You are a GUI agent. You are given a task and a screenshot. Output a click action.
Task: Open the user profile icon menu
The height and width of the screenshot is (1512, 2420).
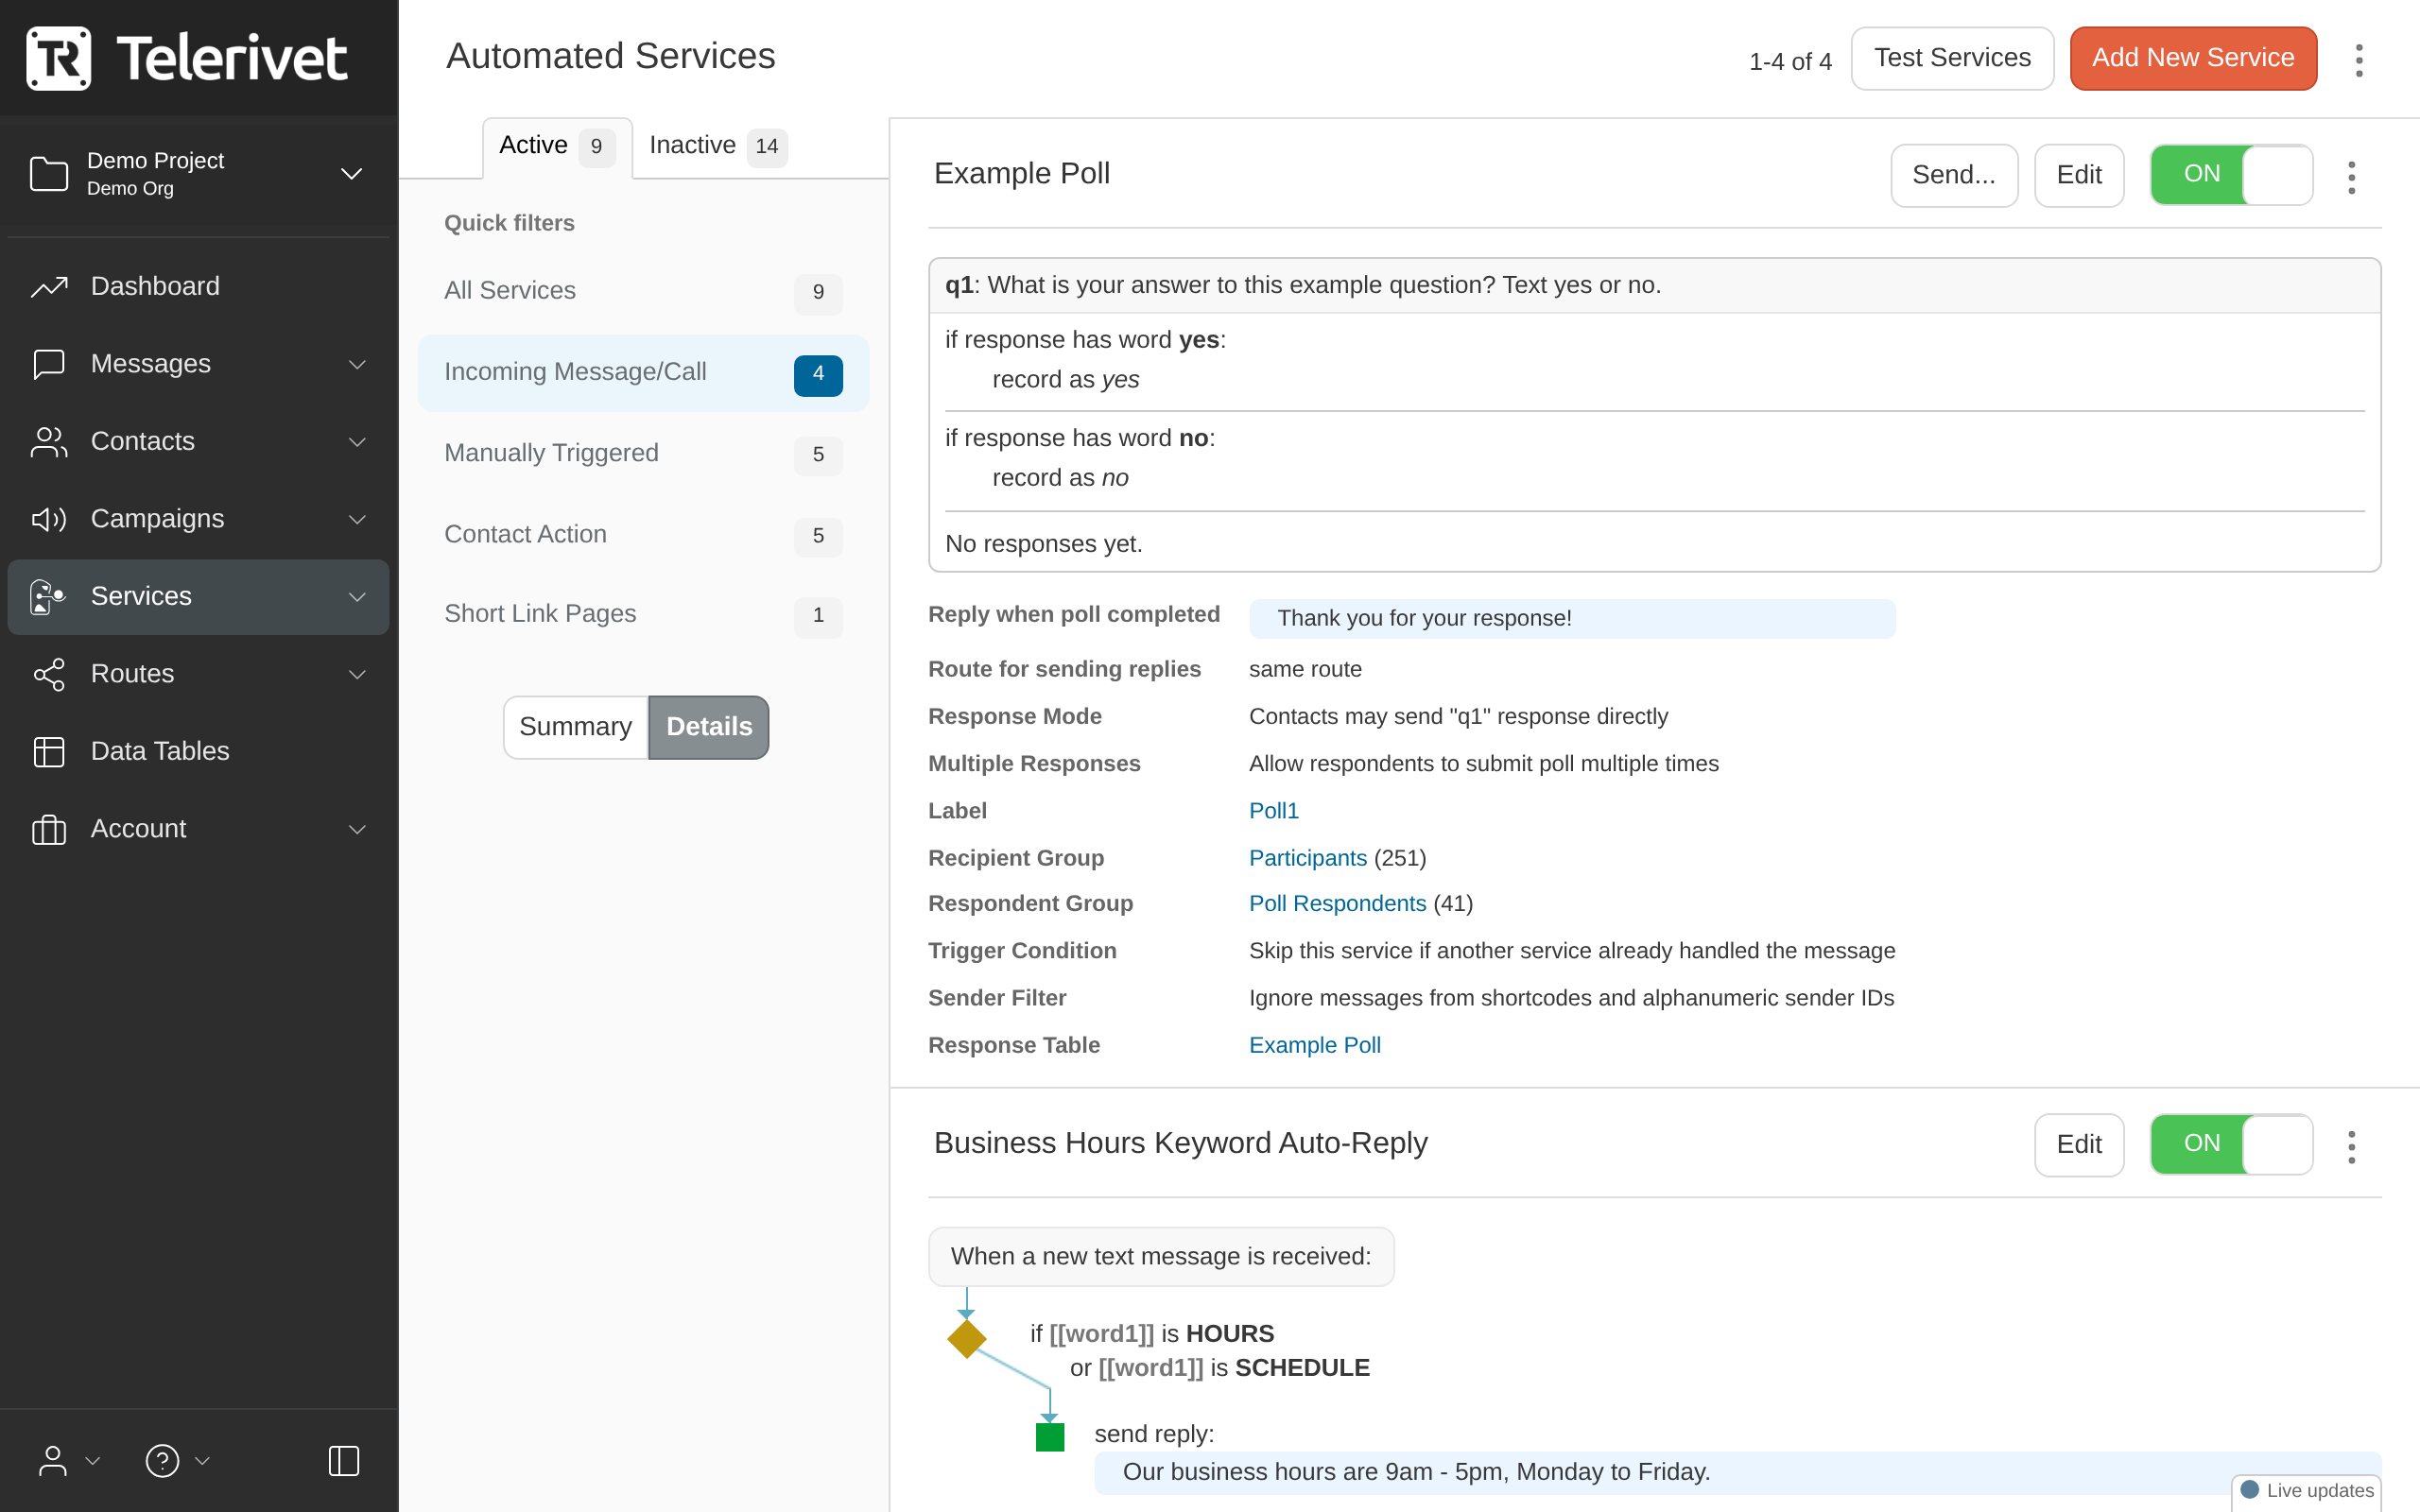click(x=53, y=1461)
